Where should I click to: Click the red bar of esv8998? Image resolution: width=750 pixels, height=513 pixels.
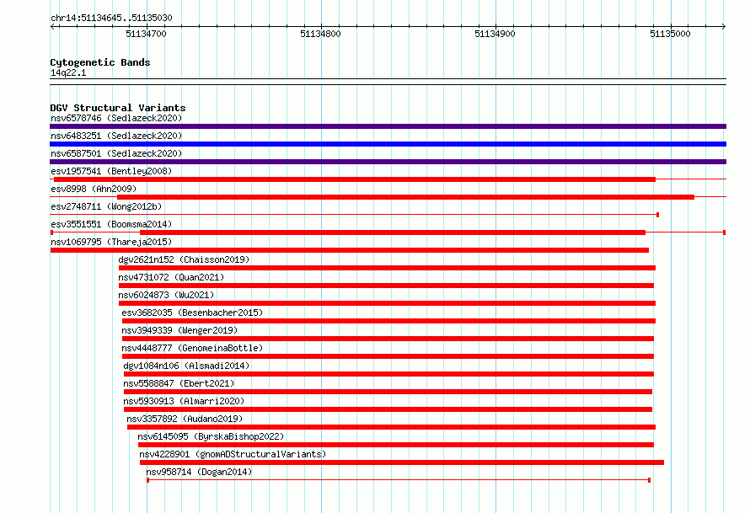tap(405, 197)
